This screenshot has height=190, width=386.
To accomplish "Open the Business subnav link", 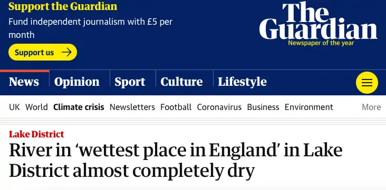I will coord(263,107).
